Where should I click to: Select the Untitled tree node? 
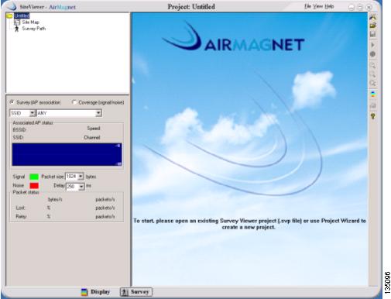tap(22, 15)
